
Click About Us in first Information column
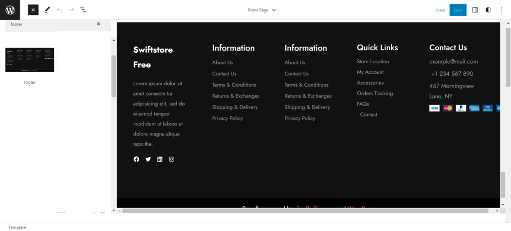(x=223, y=62)
